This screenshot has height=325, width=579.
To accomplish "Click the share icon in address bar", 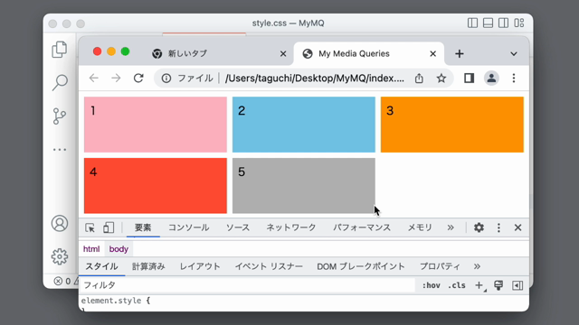I will 419,79.
